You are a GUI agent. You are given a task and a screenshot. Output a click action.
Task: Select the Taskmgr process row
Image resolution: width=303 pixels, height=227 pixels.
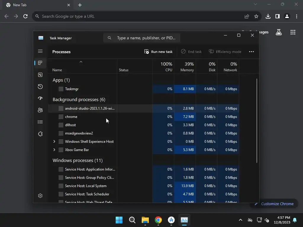coord(144,89)
